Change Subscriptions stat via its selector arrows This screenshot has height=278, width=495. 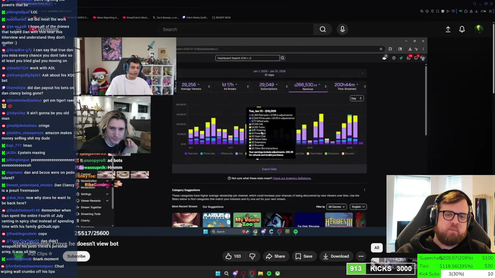point(287,86)
